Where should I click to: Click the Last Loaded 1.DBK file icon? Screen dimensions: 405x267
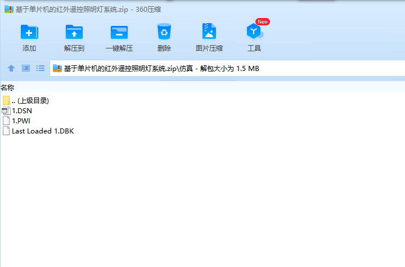(6, 131)
